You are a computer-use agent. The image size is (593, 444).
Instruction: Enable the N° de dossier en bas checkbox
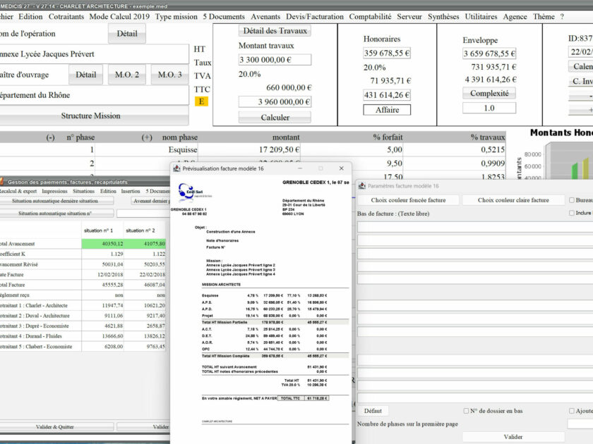[x=466, y=411]
